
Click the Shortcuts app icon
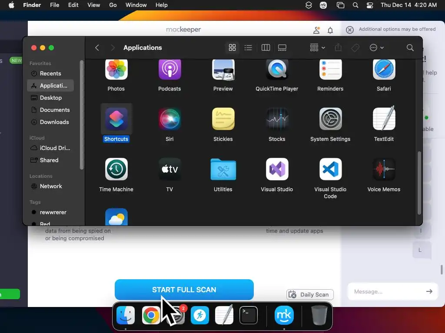coord(116,119)
